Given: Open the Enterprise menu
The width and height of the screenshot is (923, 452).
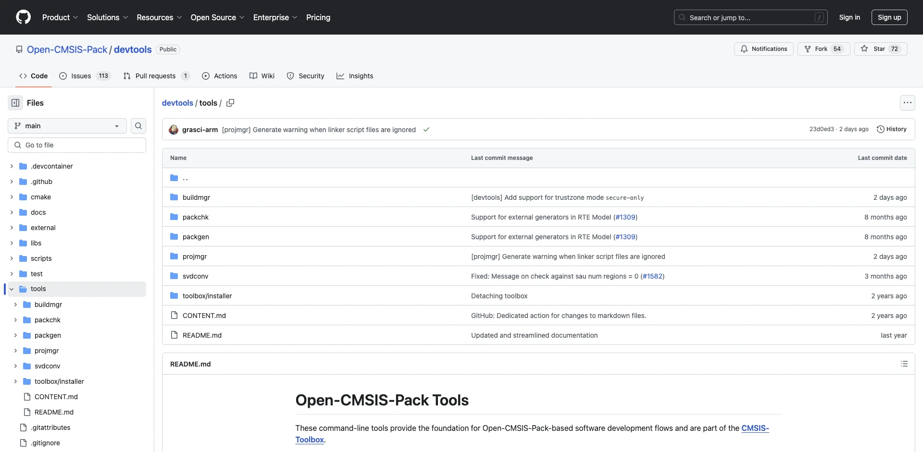Looking at the screenshot, I should pyautogui.click(x=275, y=17).
